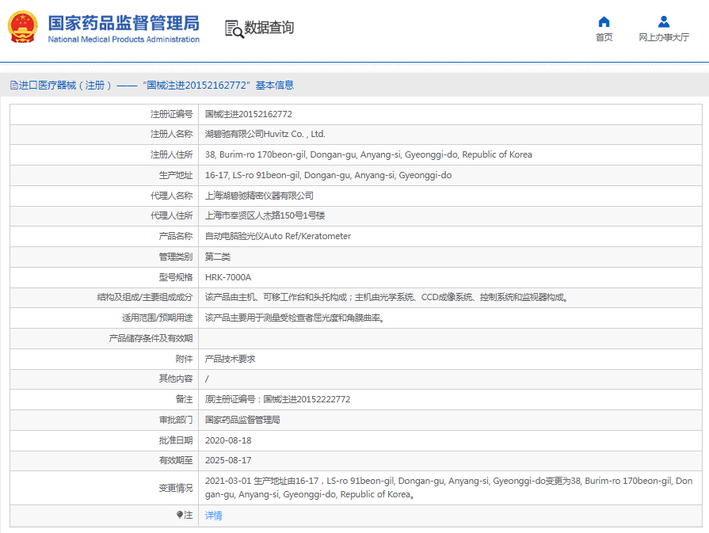
Task: Click the 注册人名称 row label
Action: [x=171, y=134]
